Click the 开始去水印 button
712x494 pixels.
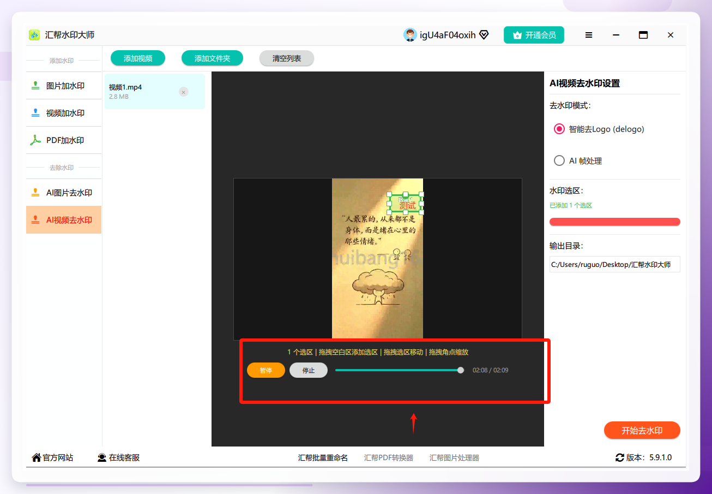click(x=642, y=430)
